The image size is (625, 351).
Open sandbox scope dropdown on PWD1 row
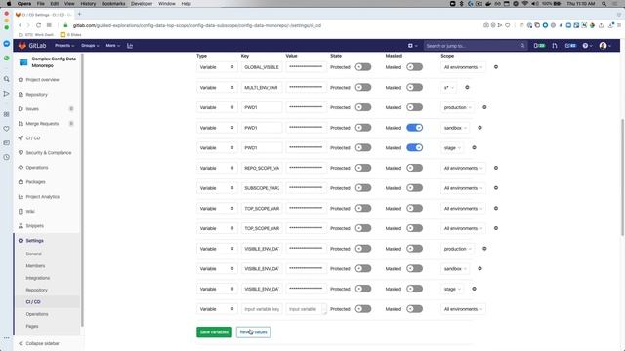click(x=455, y=128)
